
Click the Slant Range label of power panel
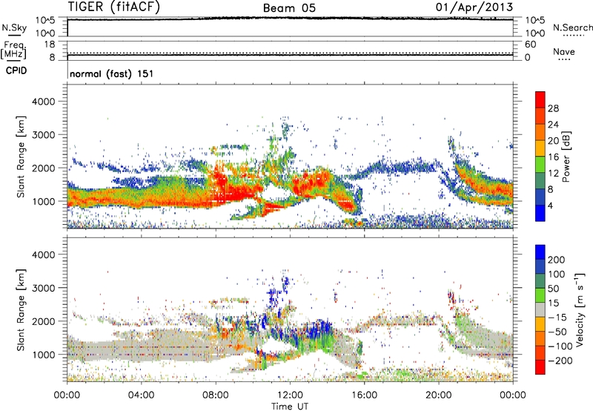[x=21, y=157]
